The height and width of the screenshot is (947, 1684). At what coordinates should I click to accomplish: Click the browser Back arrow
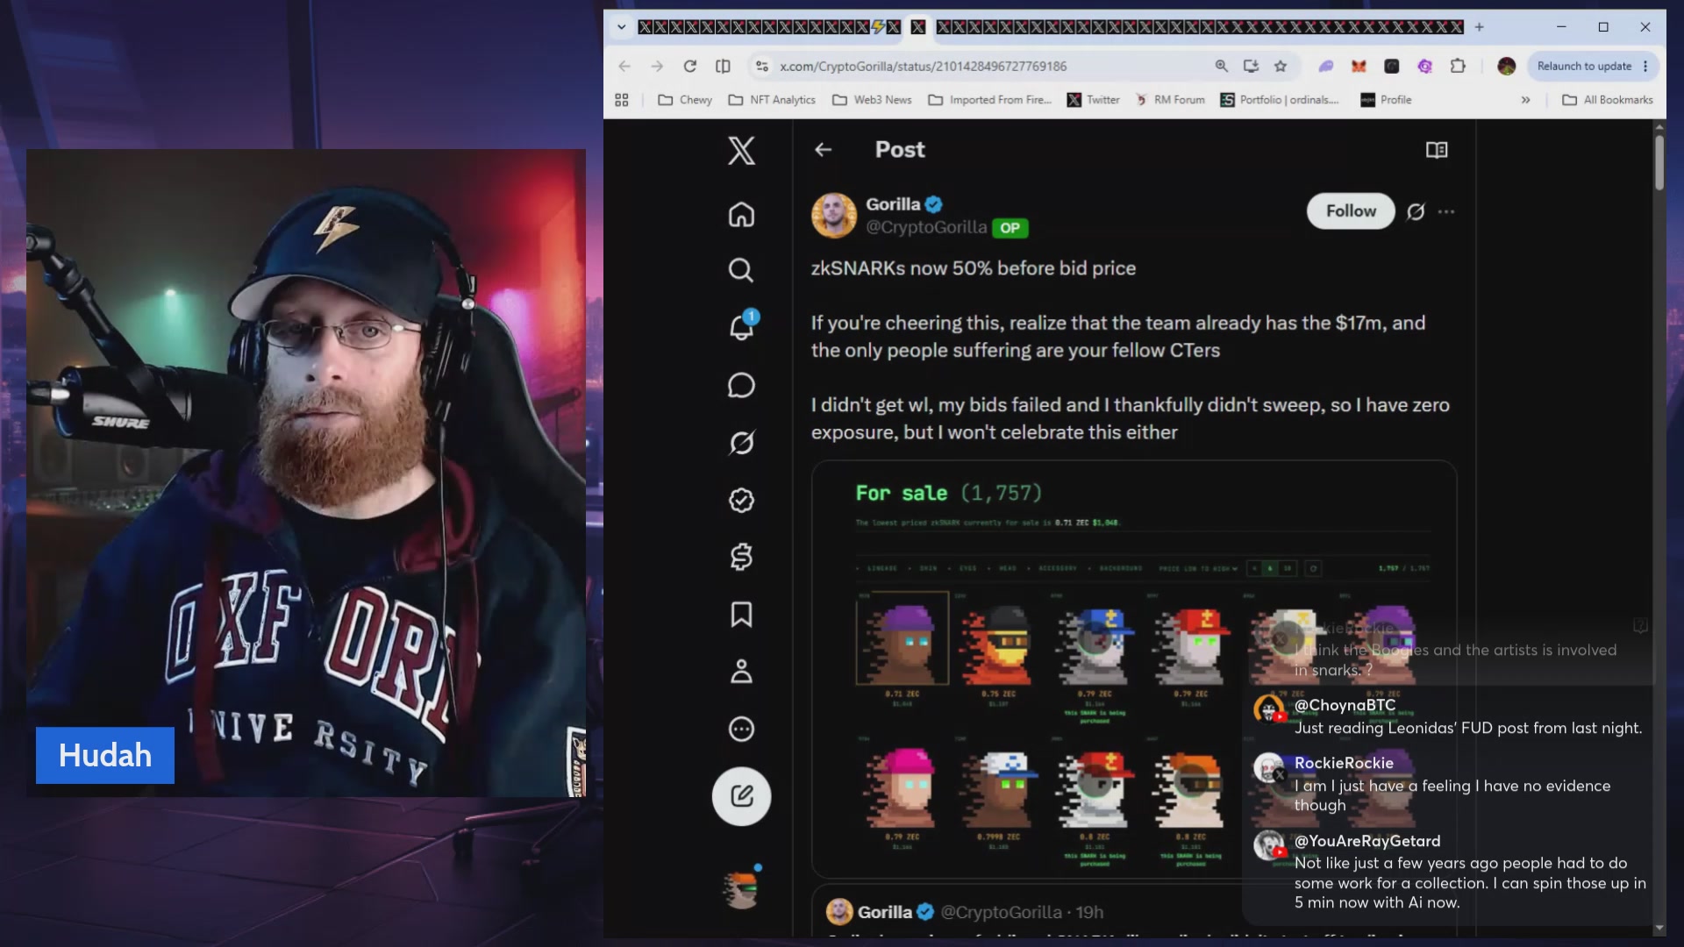coord(624,66)
